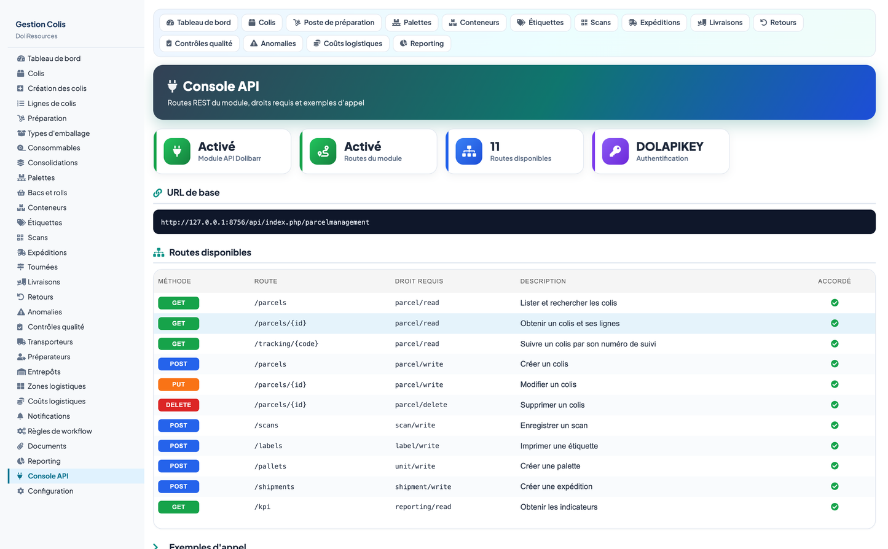
Task: Click the Anomalies warning icon in sidebar
Action: click(21, 312)
